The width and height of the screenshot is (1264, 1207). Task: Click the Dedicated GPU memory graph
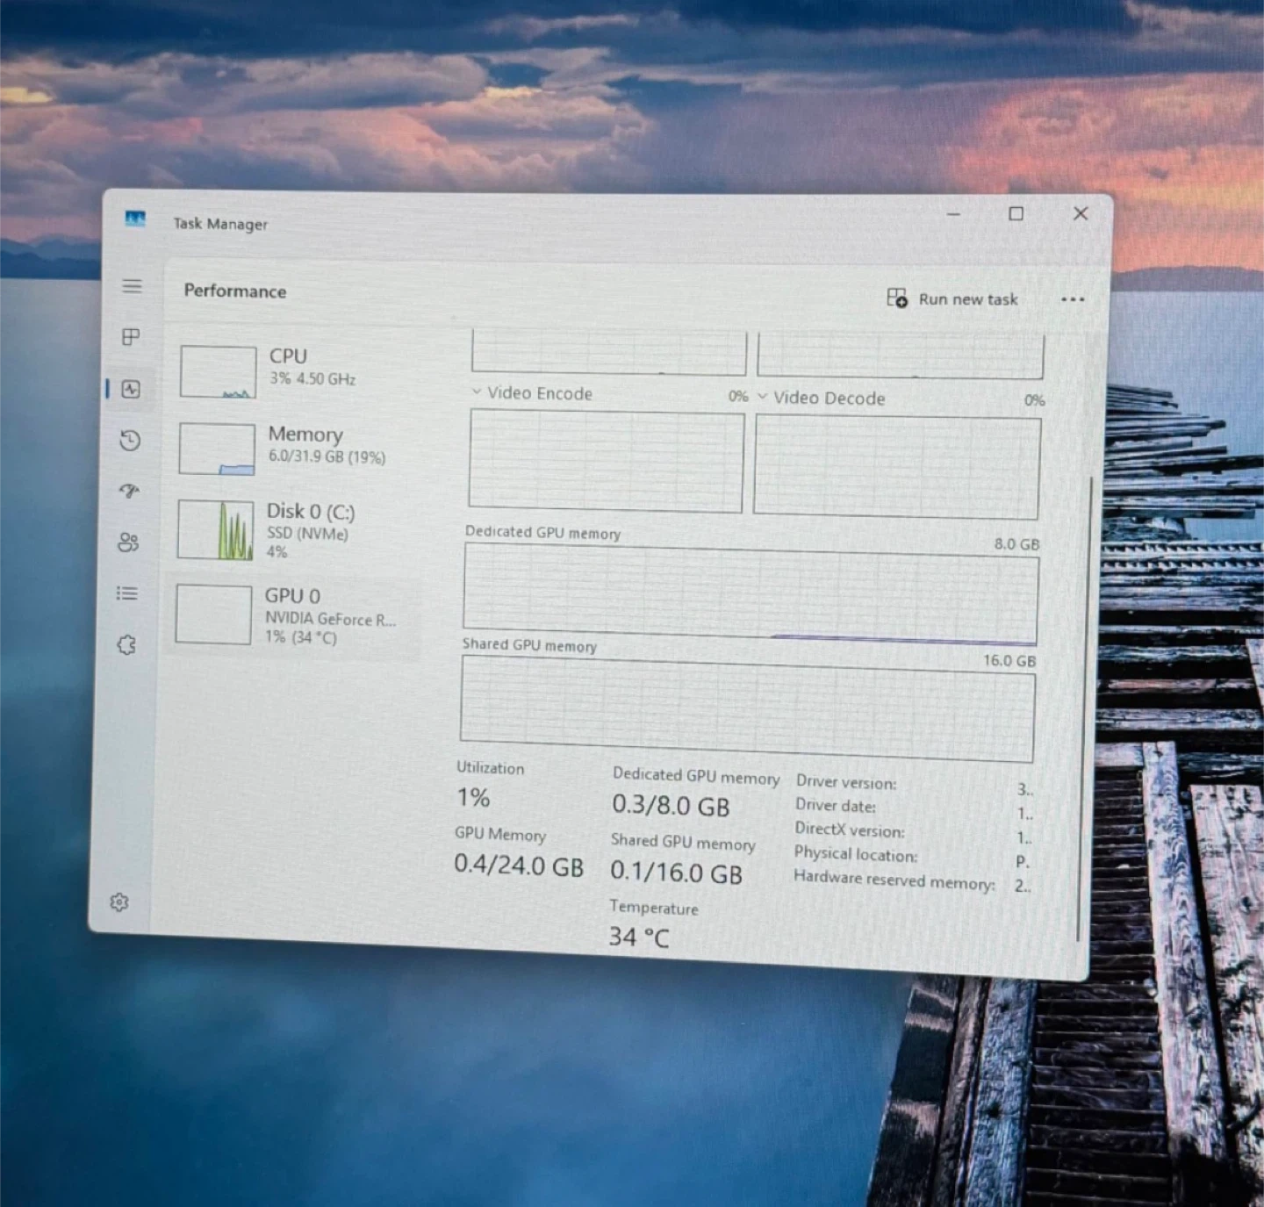750,594
